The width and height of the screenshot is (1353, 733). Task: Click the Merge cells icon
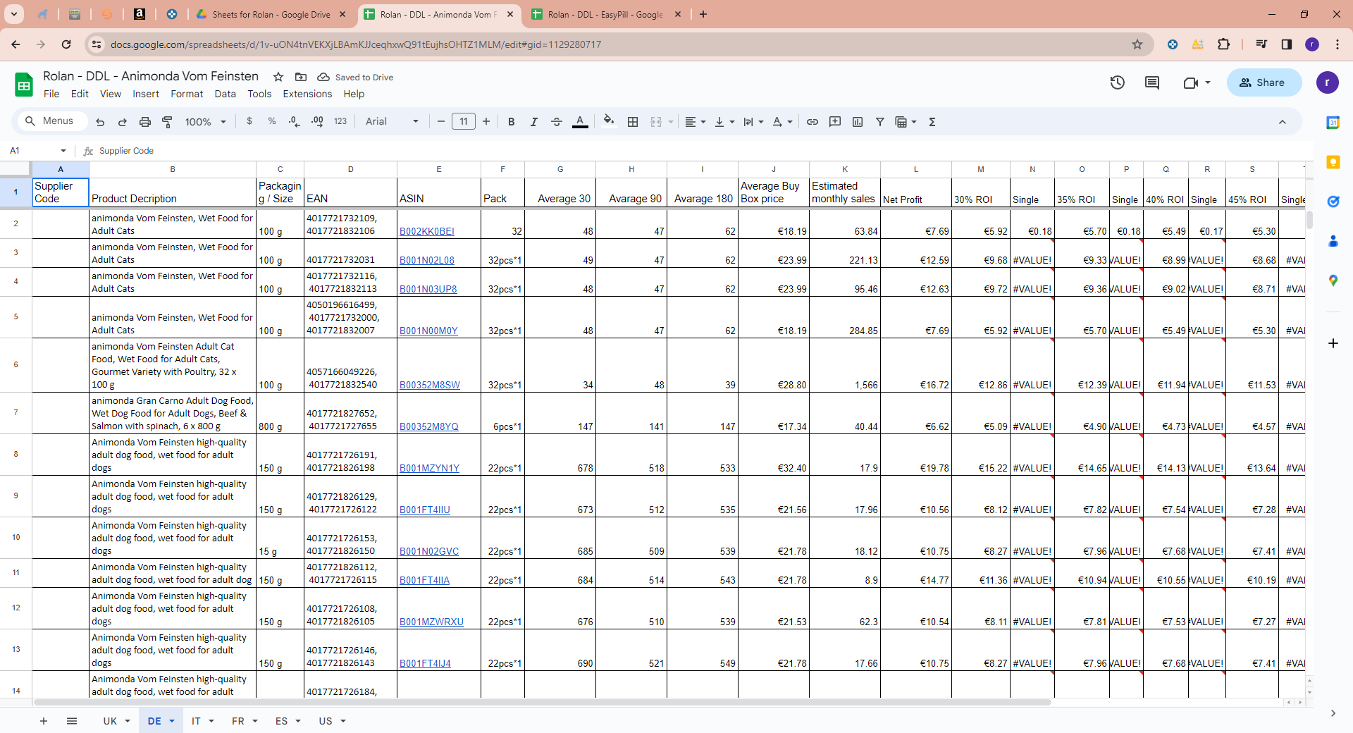click(656, 122)
